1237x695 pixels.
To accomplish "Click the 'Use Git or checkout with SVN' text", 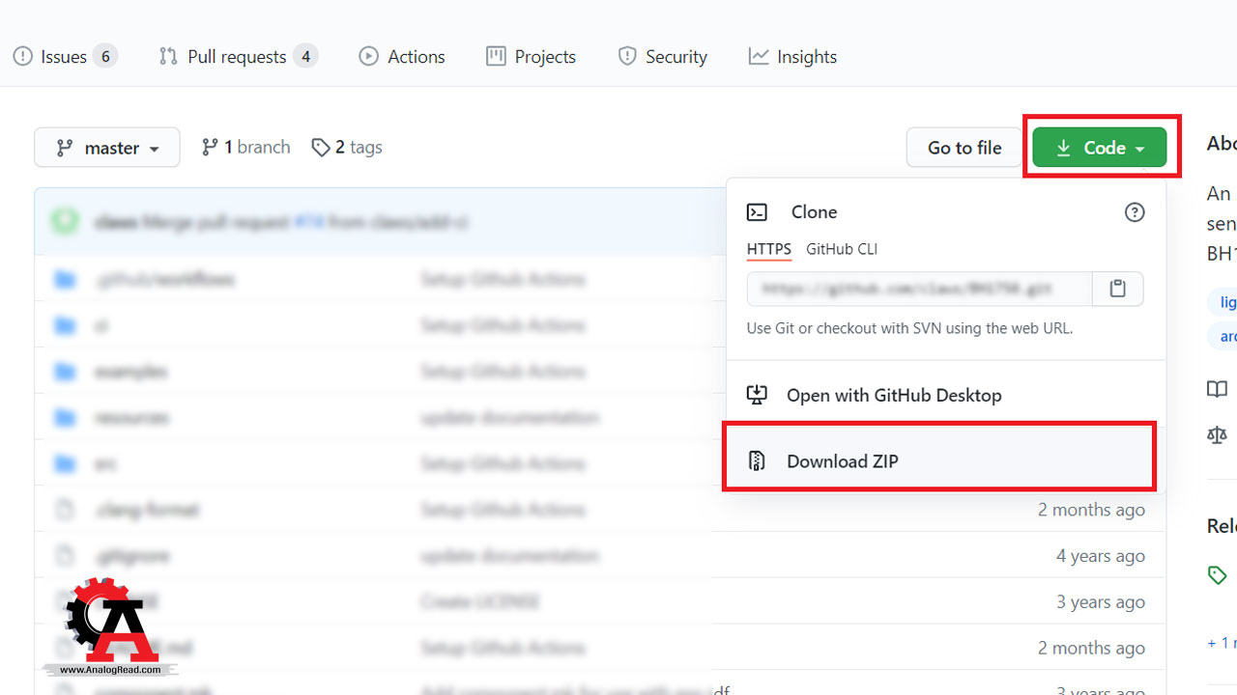I will pos(909,328).
